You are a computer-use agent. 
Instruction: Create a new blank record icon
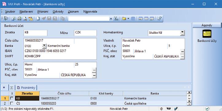pos(38,19)
